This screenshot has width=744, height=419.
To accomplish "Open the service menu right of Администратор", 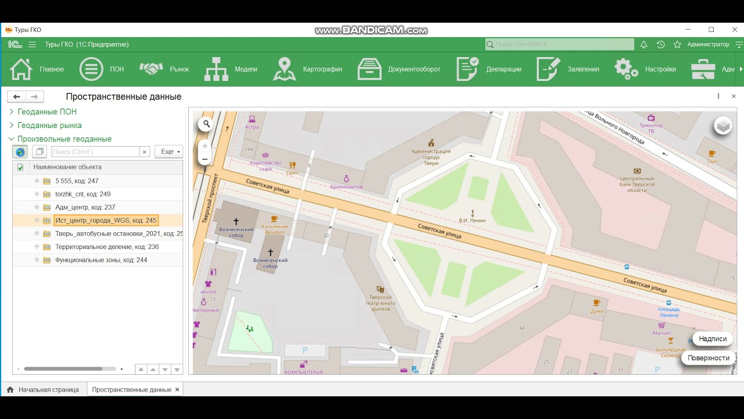I will (738, 44).
